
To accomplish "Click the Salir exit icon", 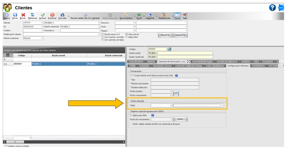I will (x=185, y=16).
